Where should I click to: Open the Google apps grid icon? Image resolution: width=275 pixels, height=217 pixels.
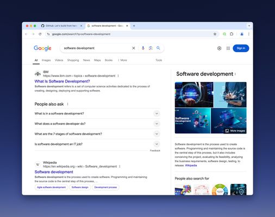[x=228, y=48]
